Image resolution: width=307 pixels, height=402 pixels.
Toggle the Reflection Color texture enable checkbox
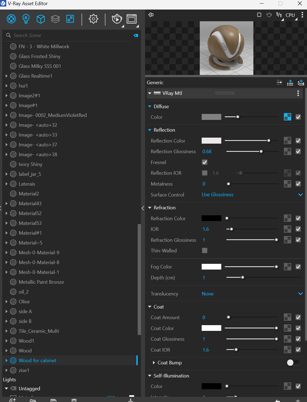298,141
